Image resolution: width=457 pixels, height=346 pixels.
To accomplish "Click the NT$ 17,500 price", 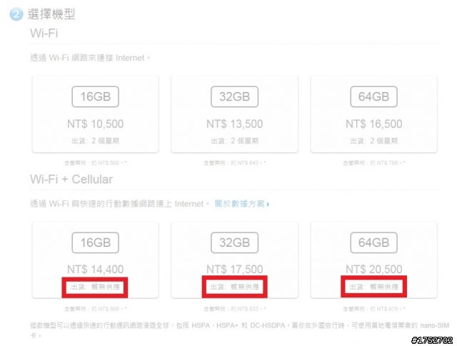I will (x=235, y=270).
